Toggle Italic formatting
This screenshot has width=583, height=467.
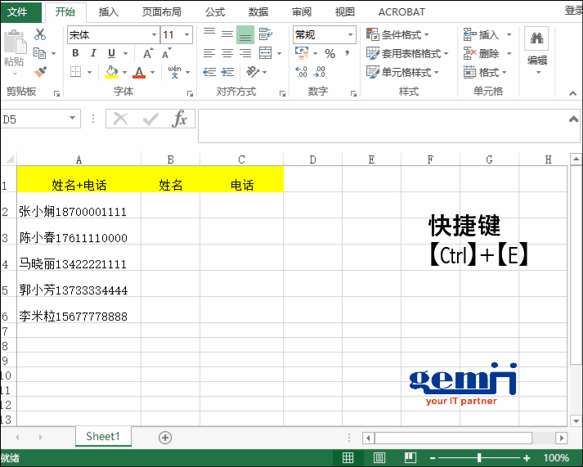click(94, 54)
